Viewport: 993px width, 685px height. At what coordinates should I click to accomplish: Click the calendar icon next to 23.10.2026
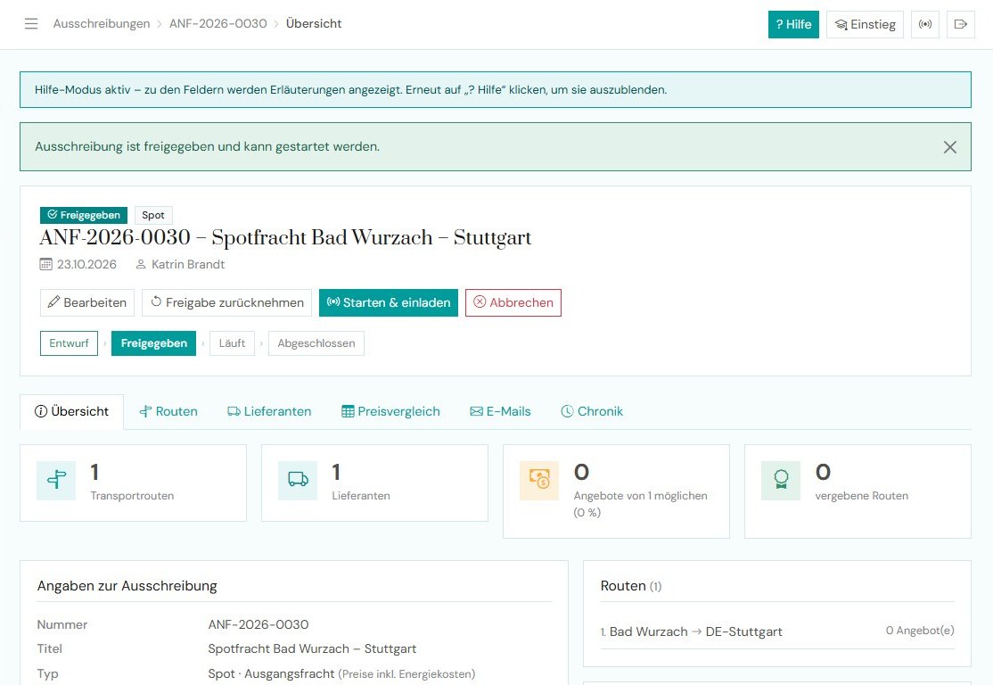45,264
